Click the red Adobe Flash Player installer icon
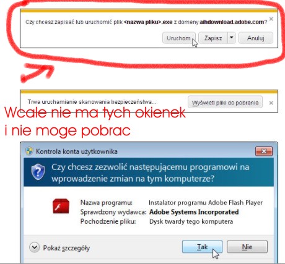 pos(61,206)
